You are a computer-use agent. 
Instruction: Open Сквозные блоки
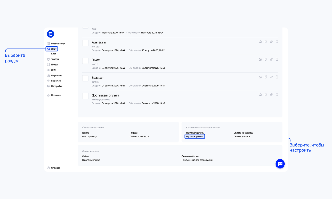[x=190, y=156]
